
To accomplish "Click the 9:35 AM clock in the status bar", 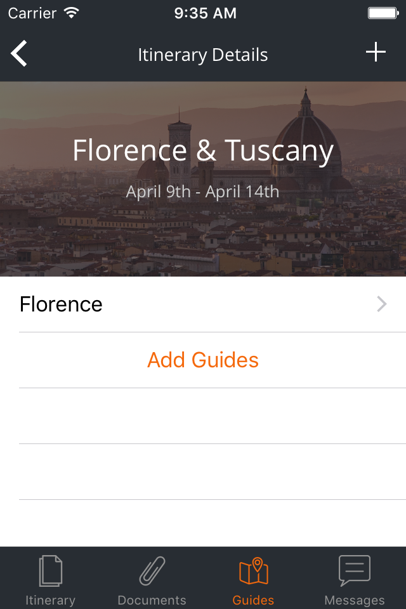I will click(205, 13).
